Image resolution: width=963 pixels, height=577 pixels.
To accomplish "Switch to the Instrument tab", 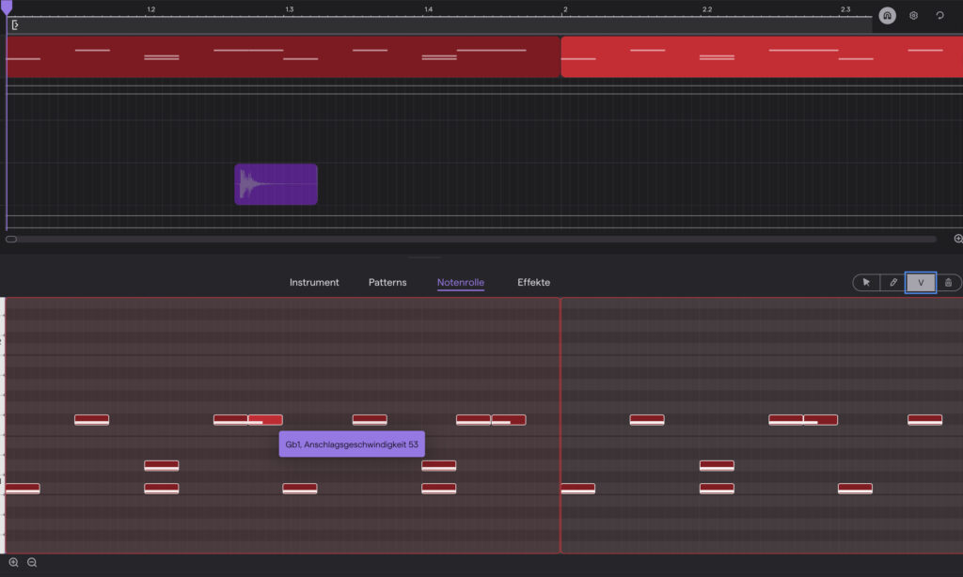I will (314, 282).
